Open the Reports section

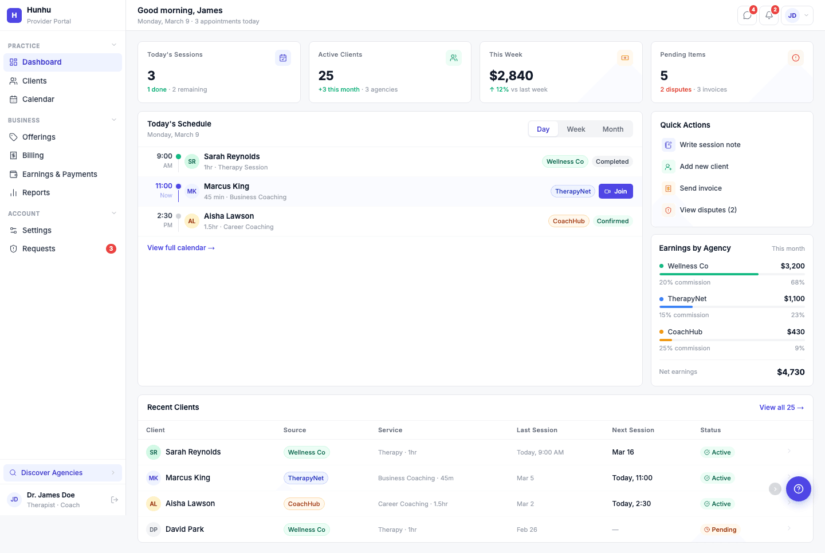[x=36, y=192]
